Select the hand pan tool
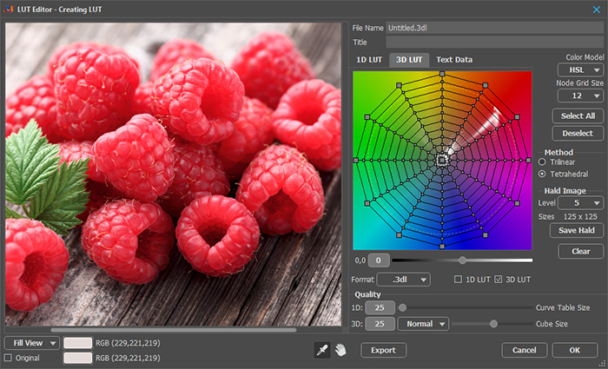The height and width of the screenshot is (369, 608). click(x=340, y=350)
